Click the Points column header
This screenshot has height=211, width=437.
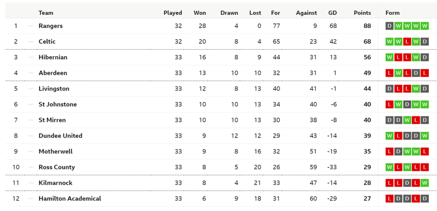(x=362, y=13)
